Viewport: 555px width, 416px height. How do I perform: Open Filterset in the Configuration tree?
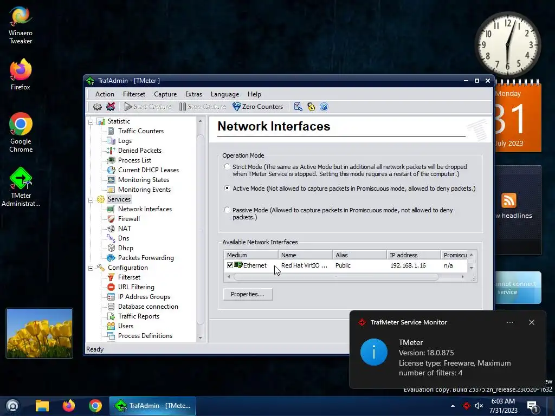coord(129,277)
